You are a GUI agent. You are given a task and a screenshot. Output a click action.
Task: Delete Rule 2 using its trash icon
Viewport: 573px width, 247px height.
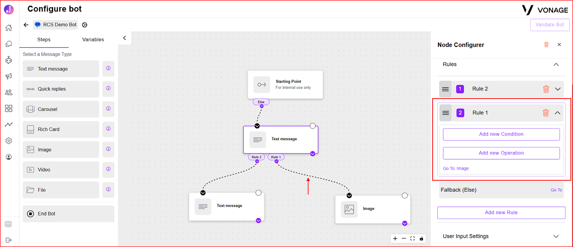click(546, 89)
